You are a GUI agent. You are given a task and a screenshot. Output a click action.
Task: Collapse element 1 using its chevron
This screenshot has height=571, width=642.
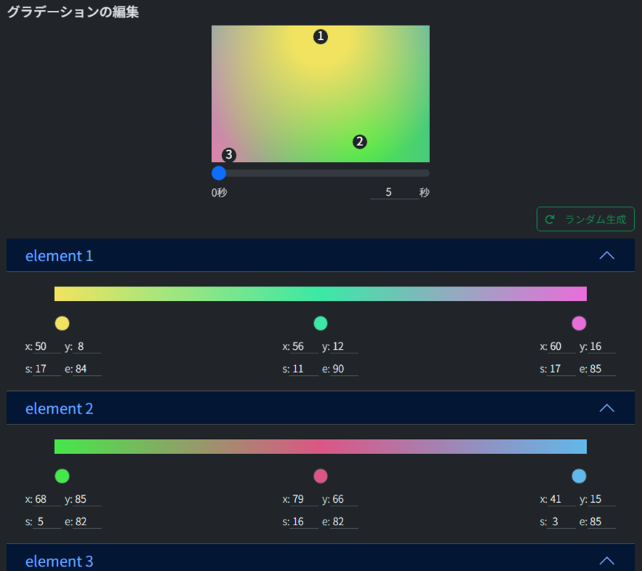[x=607, y=255]
